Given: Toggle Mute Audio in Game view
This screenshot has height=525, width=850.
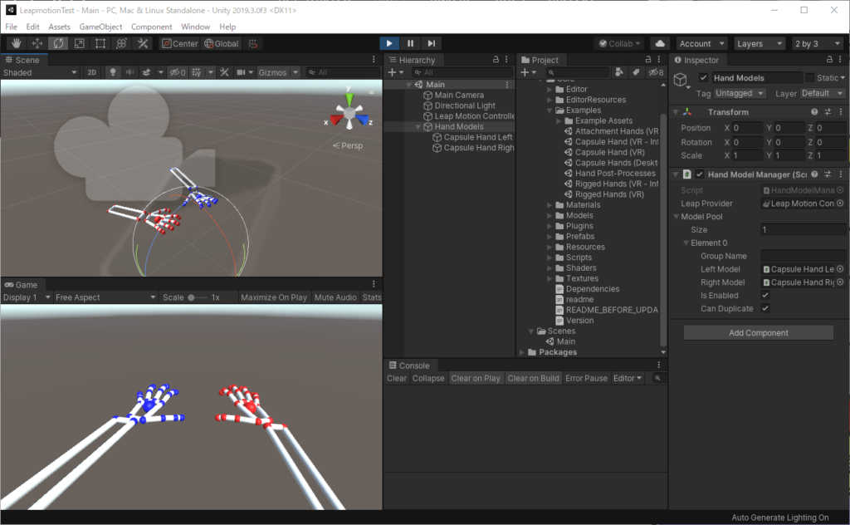Looking at the screenshot, I should [x=335, y=297].
